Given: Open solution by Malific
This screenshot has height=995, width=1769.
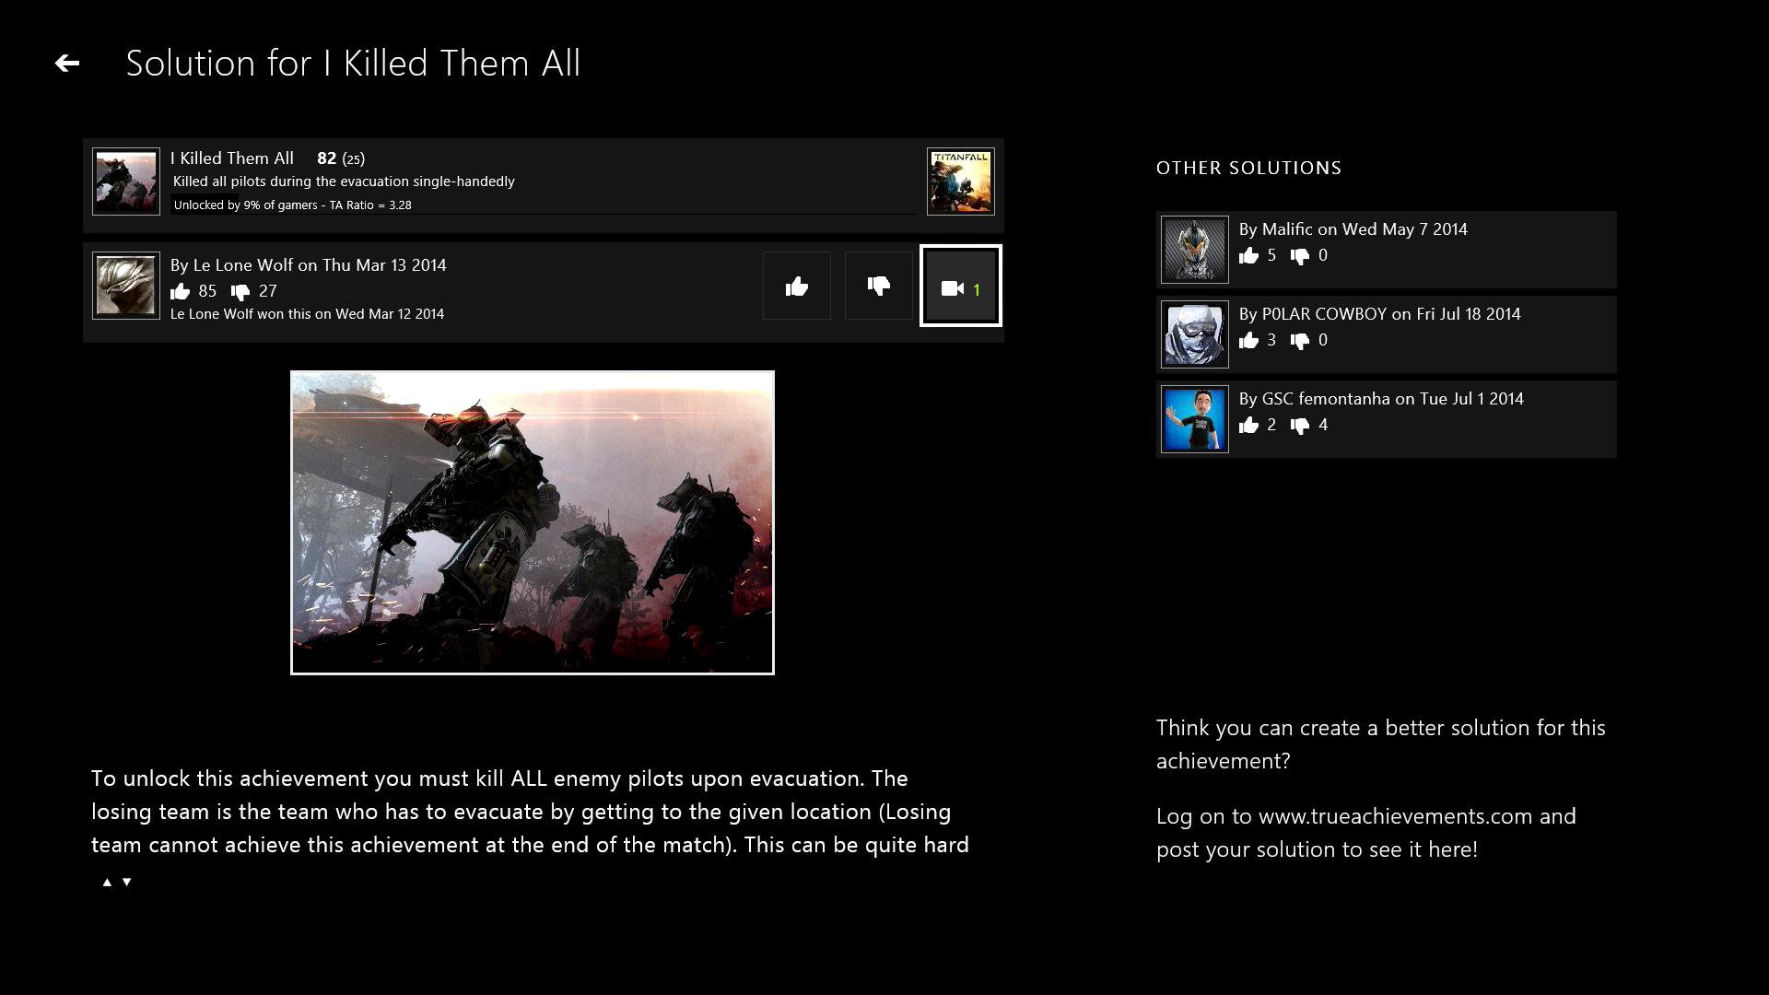Looking at the screenshot, I should (x=1386, y=250).
